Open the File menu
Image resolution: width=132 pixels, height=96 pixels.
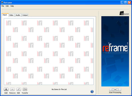click(x=3, y=6)
